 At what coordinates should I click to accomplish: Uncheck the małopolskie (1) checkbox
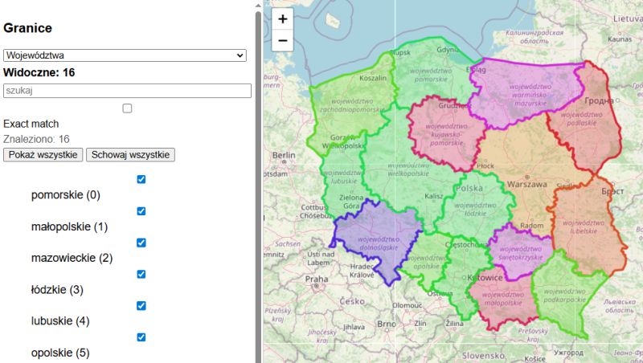(141, 211)
